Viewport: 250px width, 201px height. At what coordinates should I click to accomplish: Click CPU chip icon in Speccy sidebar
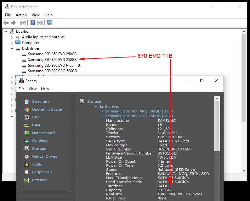(27, 117)
